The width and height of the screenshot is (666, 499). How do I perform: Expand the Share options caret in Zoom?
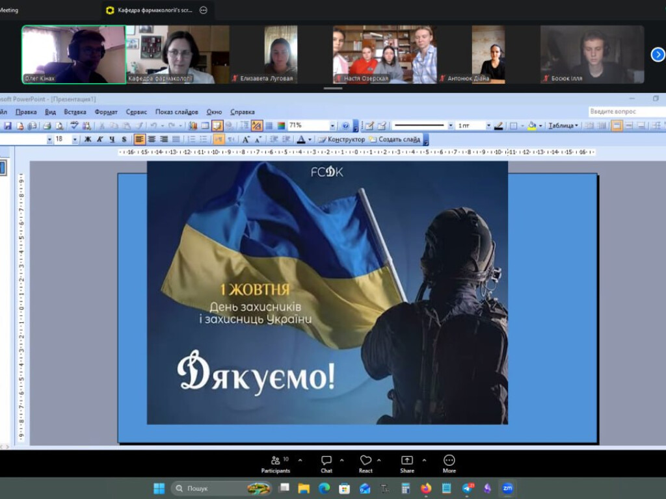coord(424,461)
